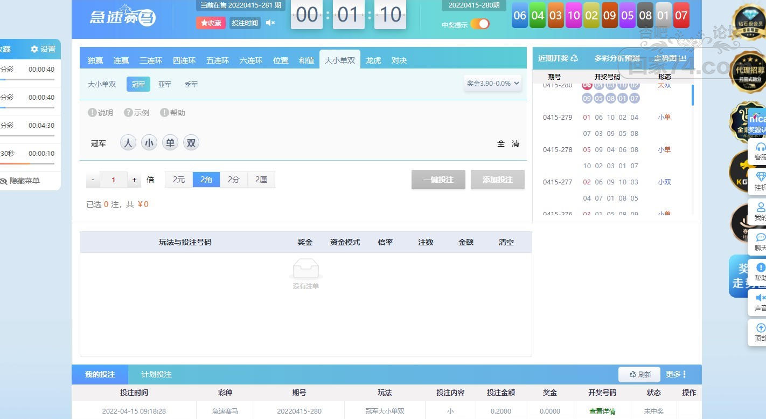
Task: Click the multiplier input field
Action: pyautogui.click(x=114, y=180)
